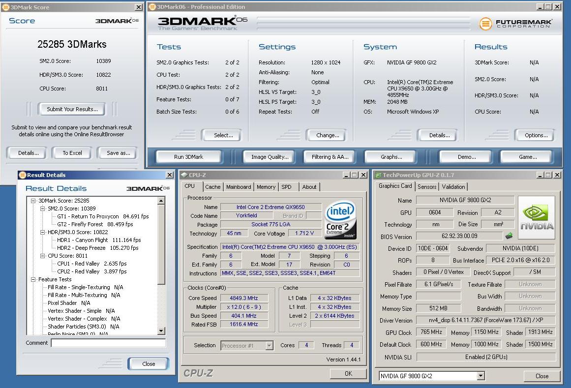571x388 pixels.
Task: Export results with To Excel
Action: (72, 153)
